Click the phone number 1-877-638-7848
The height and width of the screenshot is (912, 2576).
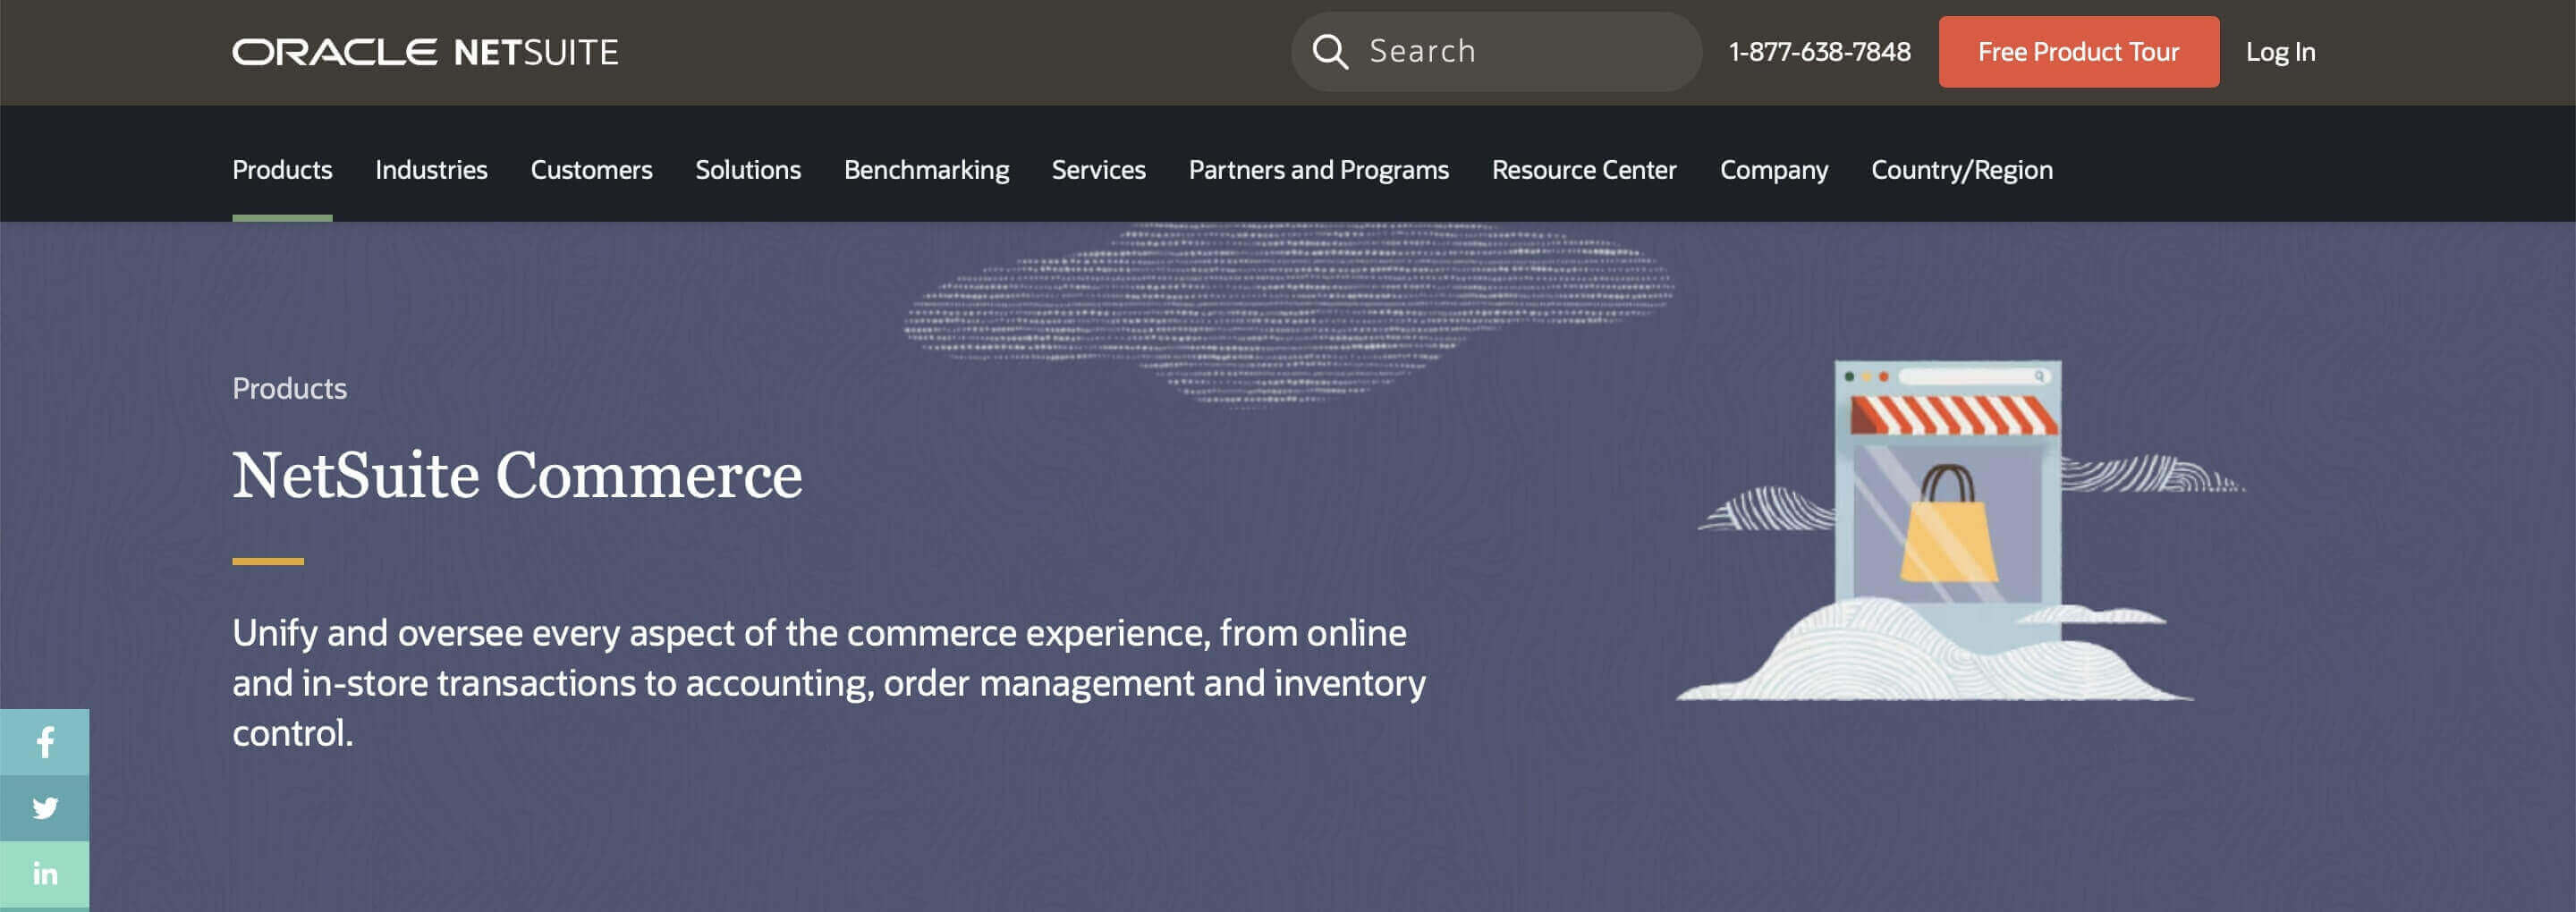point(1819,52)
